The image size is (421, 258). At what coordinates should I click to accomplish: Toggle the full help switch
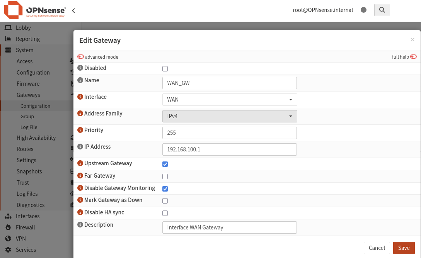[x=414, y=57]
